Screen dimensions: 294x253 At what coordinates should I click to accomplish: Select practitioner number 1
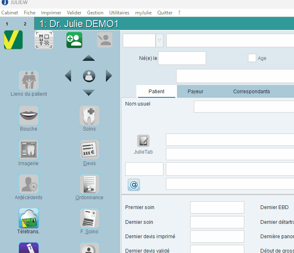click(7, 24)
